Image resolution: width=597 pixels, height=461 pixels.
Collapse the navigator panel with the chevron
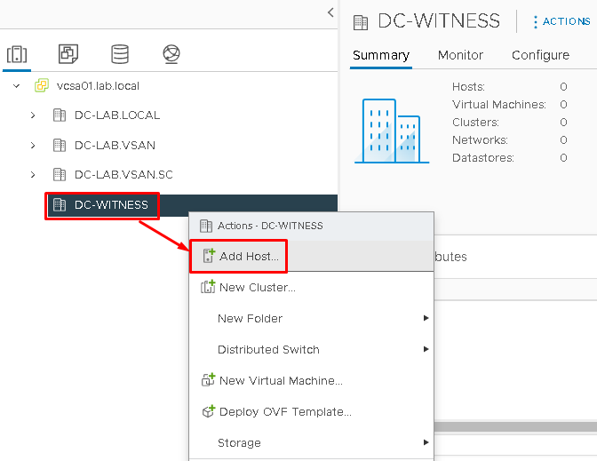pyautogui.click(x=330, y=12)
